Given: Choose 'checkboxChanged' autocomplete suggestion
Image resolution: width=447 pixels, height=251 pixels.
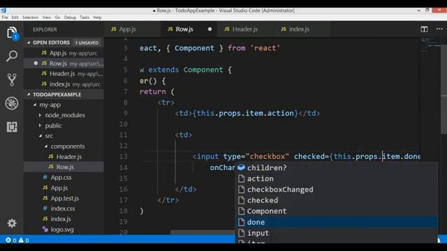Looking at the screenshot, I should tap(337, 189).
